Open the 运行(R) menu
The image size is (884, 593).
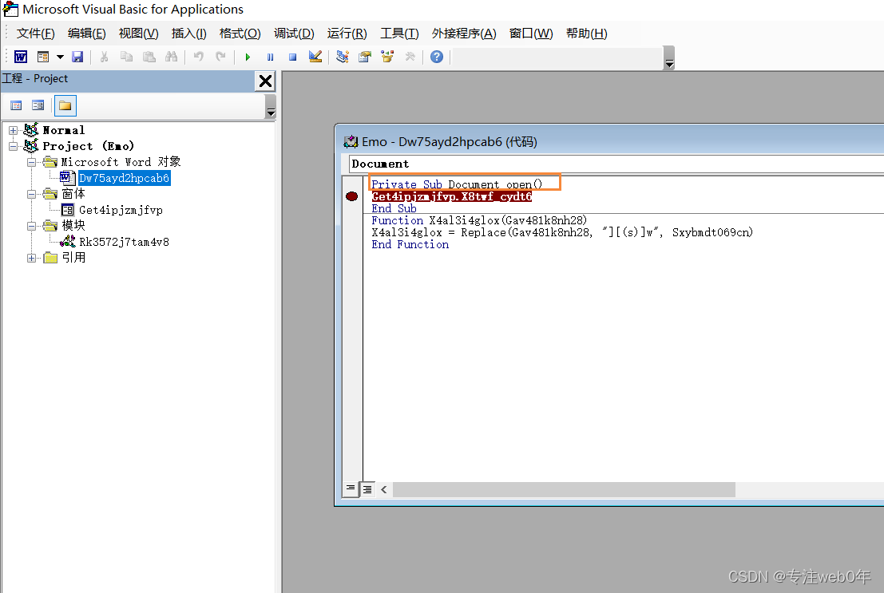coord(347,34)
